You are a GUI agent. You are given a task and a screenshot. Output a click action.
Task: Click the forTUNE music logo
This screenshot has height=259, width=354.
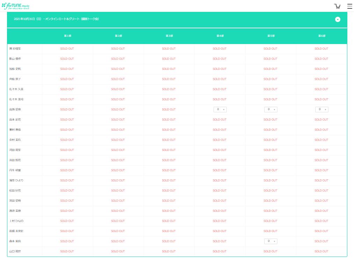coord(16,6)
